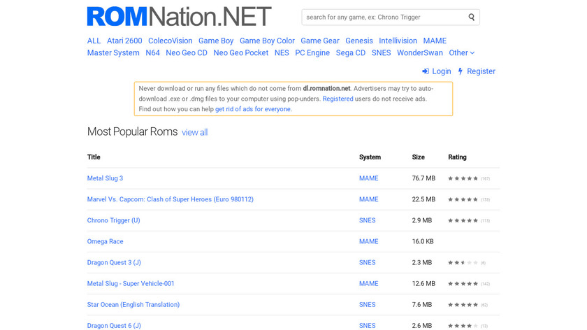Image resolution: width=587 pixels, height=330 pixels.
Task: Click the Register lightning bolt icon
Action: [461, 71]
